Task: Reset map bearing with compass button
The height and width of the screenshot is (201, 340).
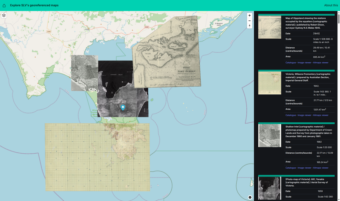Action: pyautogui.click(x=250, y=26)
